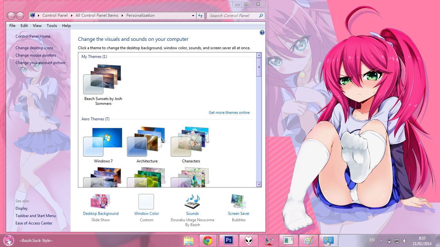Click the theme list scrollbar thumb

259,67
